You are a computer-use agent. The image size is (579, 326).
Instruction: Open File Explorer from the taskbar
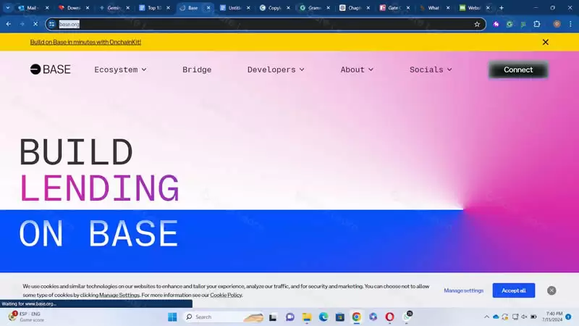[x=307, y=317]
